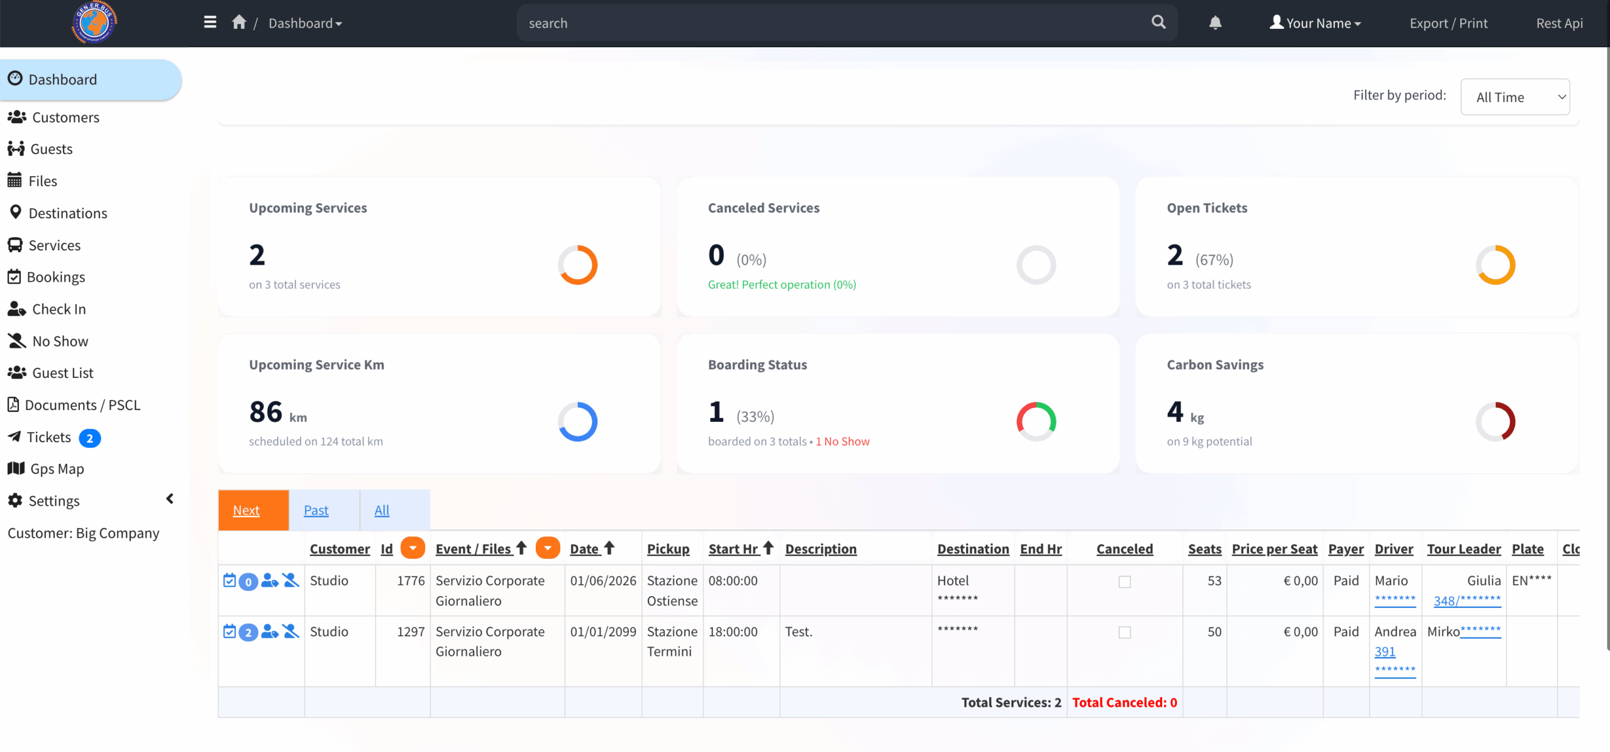Click the Open Tickets donut chart
This screenshot has width=1610, height=752.
(1496, 265)
